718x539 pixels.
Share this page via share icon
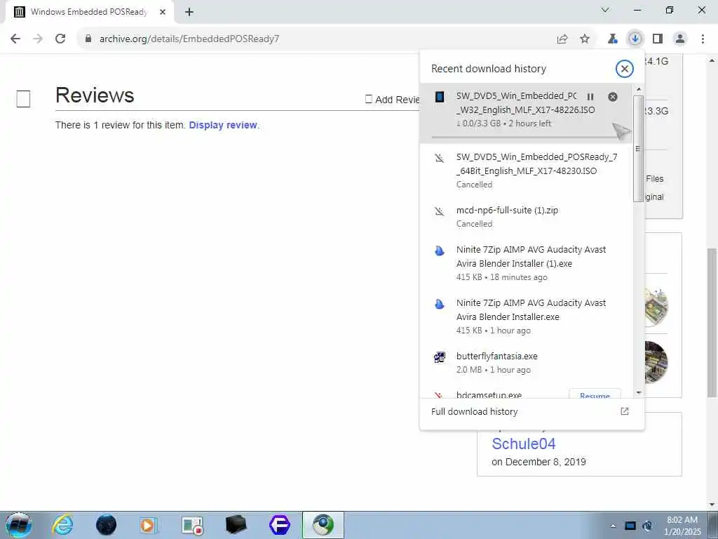pyautogui.click(x=562, y=39)
